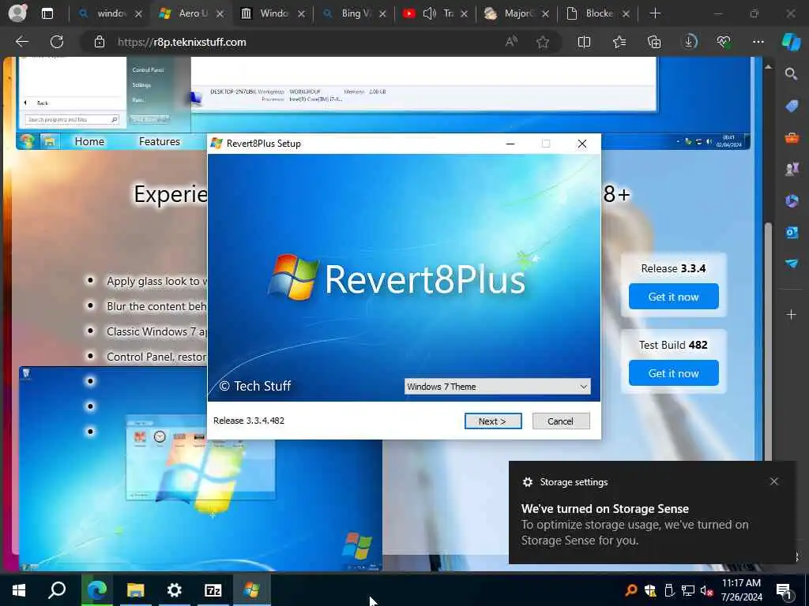Image resolution: width=809 pixels, height=606 pixels.
Task: Add this page to favorites star icon
Action: tap(542, 42)
